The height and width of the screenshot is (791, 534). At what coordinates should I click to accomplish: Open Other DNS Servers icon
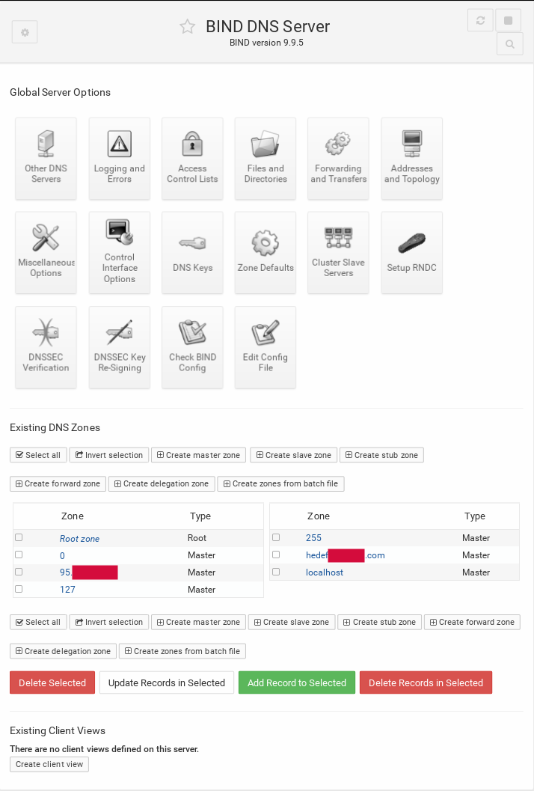coord(46,158)
